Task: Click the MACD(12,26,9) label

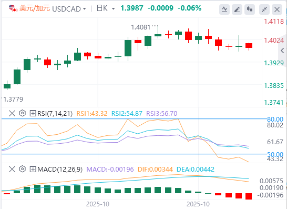Action: pos(60,169)
